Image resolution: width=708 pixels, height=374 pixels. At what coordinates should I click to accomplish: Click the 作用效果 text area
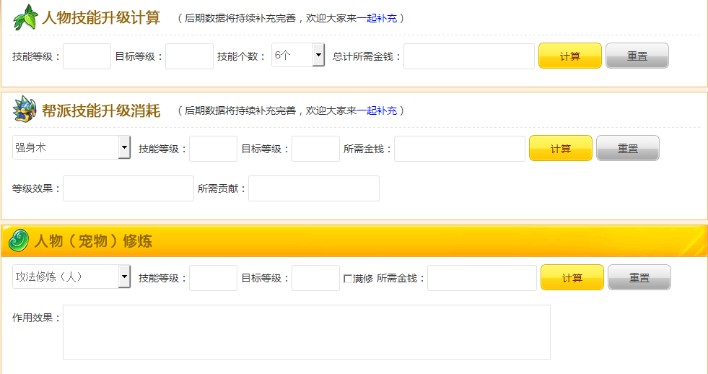tap(307, 332)
